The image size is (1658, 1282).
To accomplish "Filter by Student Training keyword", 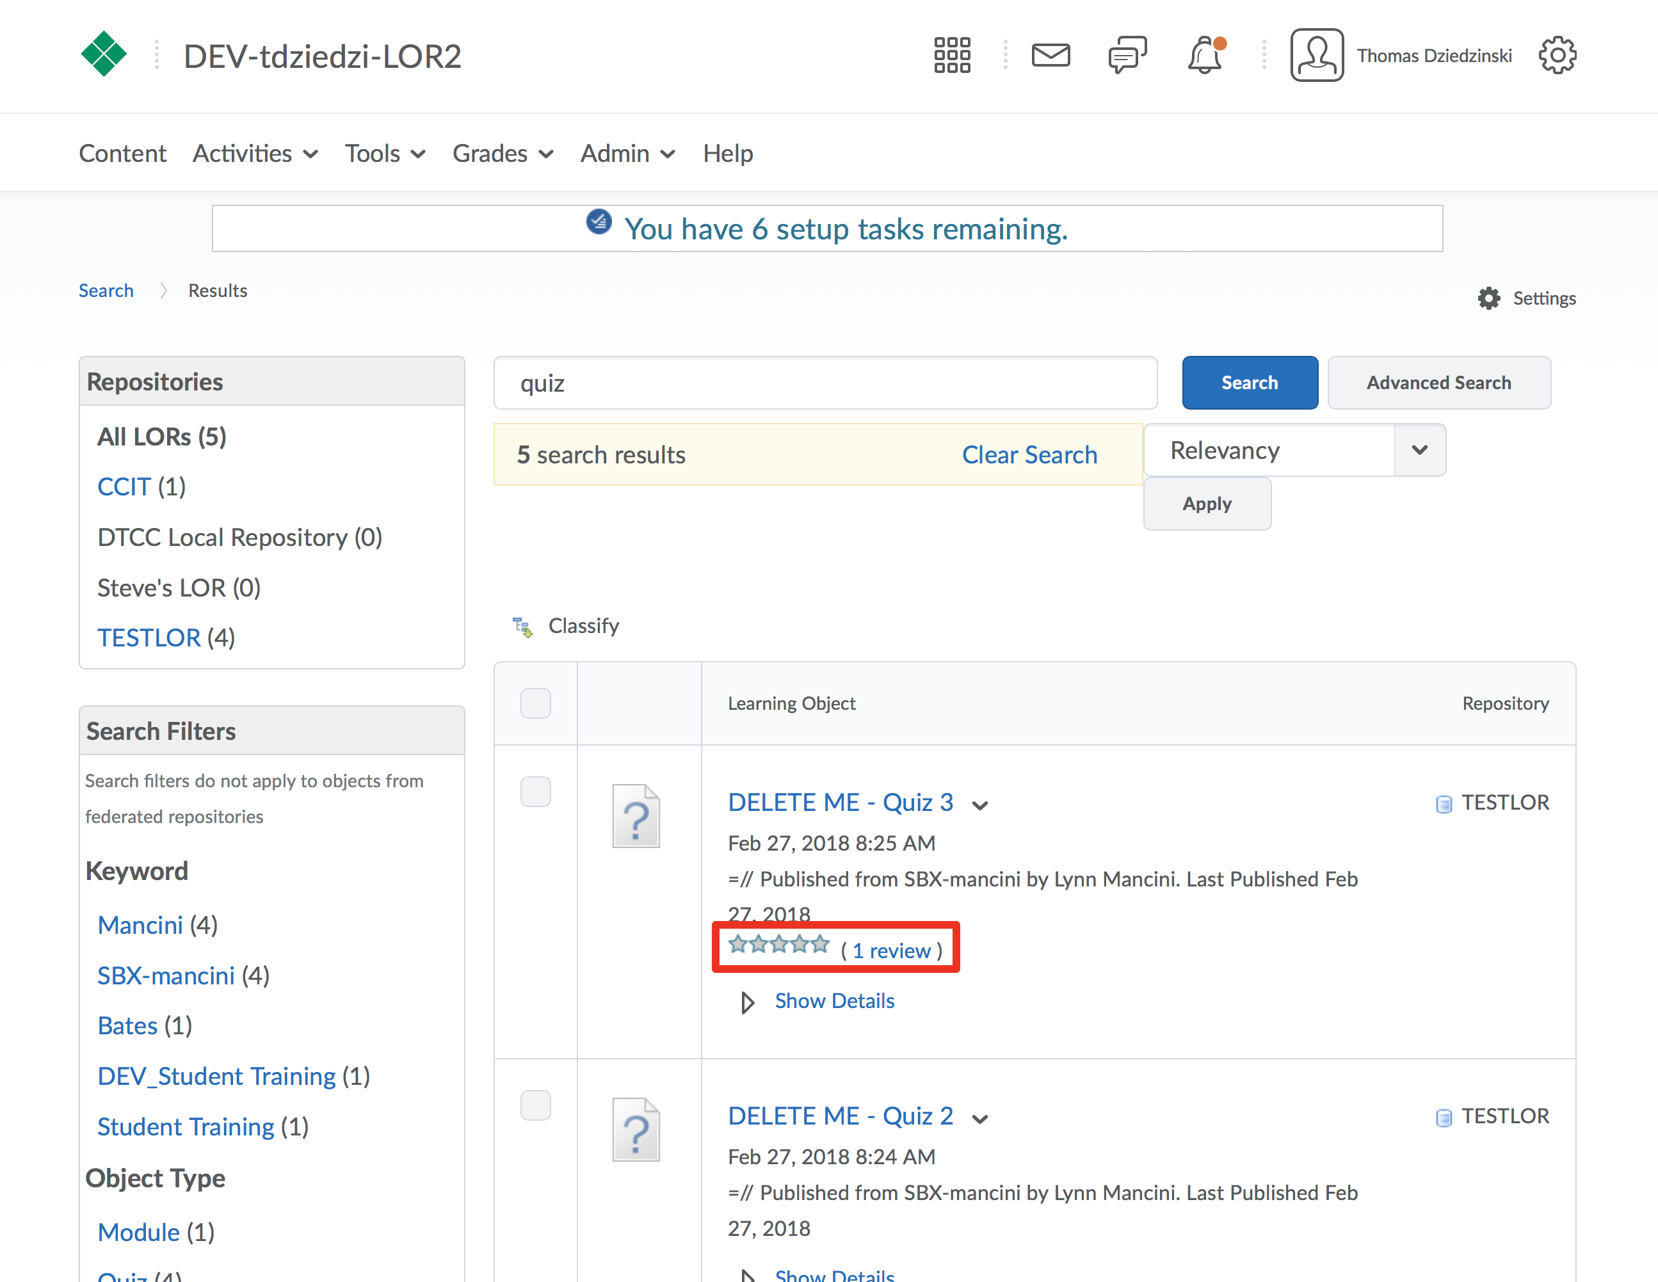I will [x=185, y=1127].
